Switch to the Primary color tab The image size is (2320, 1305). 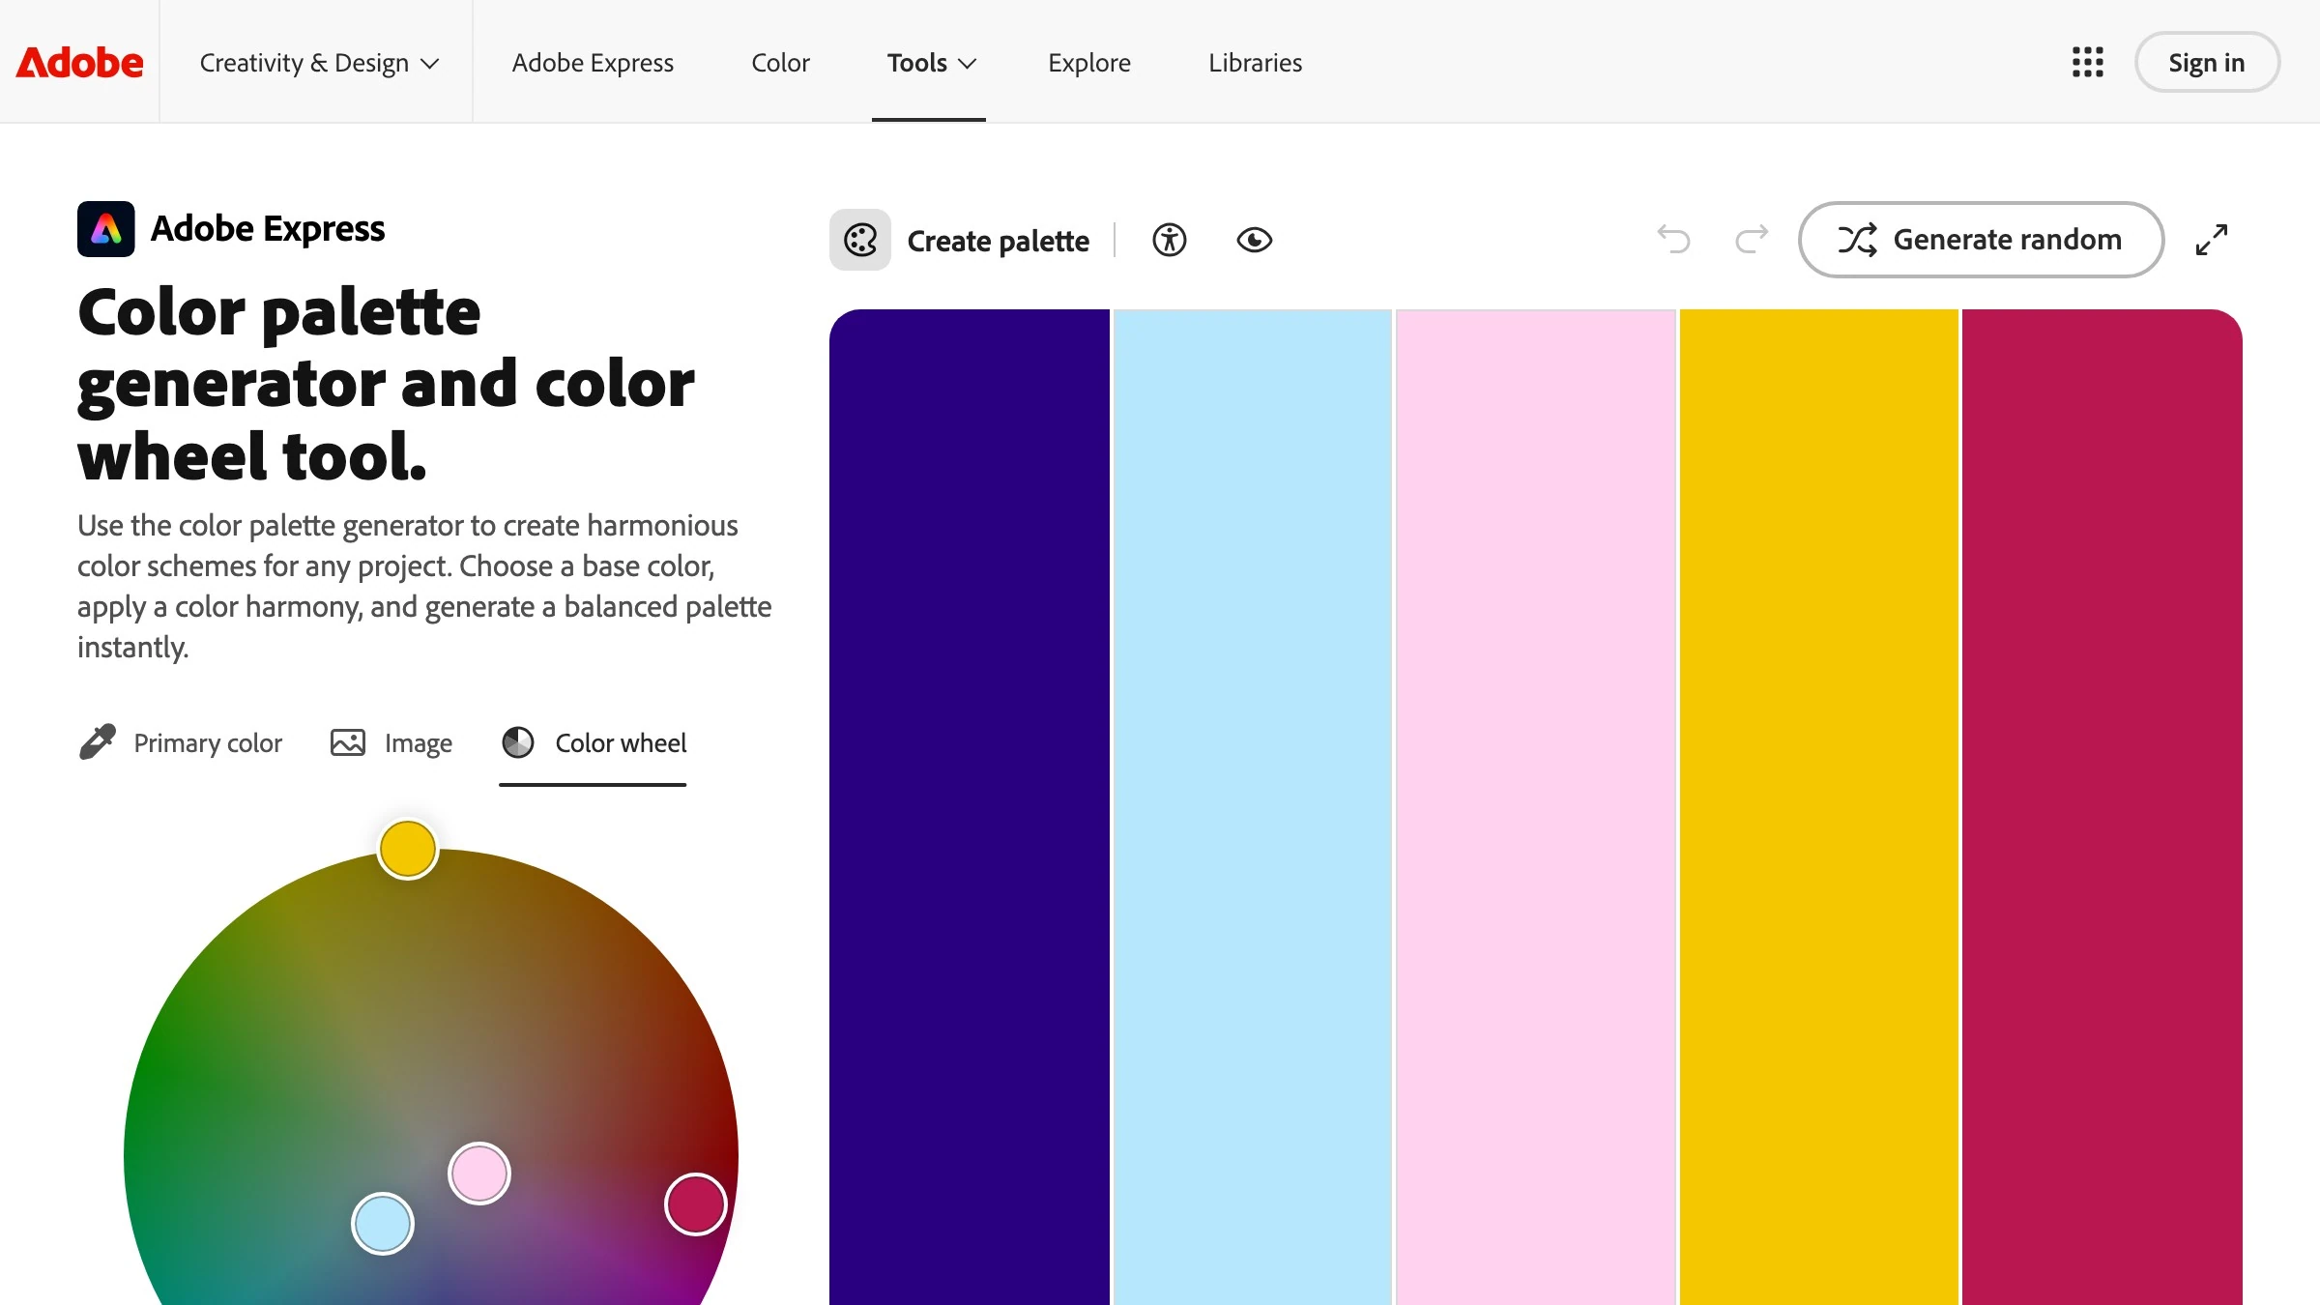click(x=181, y=742)
